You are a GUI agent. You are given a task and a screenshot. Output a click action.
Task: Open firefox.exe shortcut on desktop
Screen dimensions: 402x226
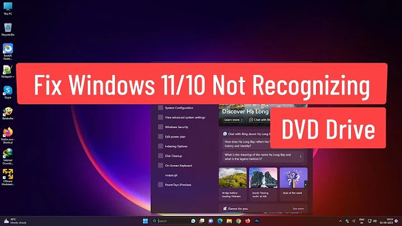(8, 135)
